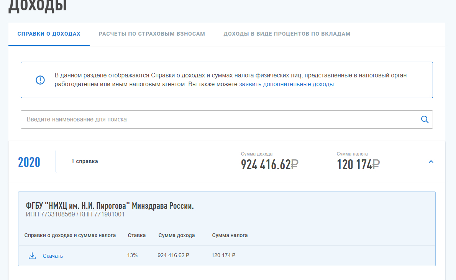Focus the Введите наименование для поиска field

pos(218,120)
